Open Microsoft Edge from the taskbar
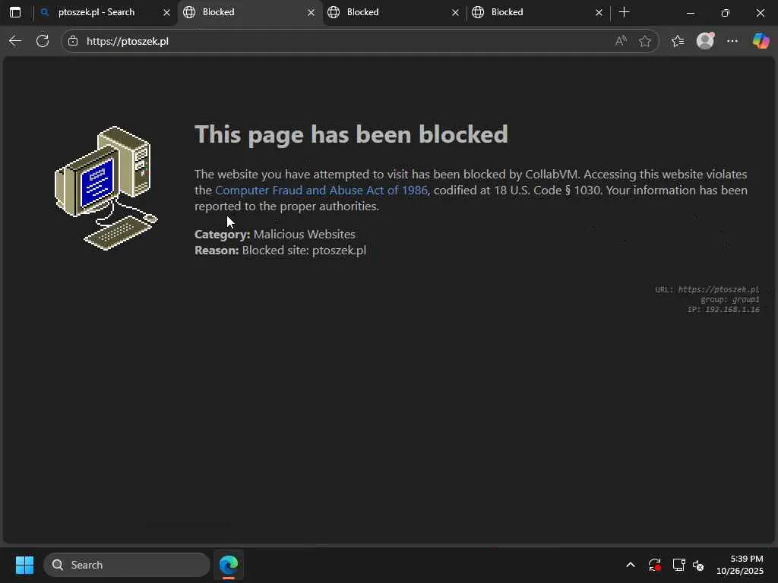 coord(229,565)
